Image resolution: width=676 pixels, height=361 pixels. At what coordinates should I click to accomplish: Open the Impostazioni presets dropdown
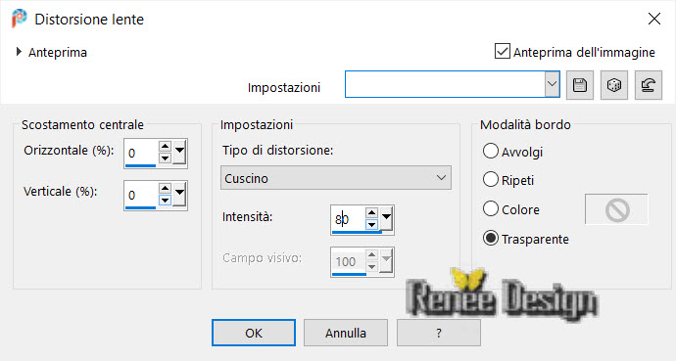(552, 84)
